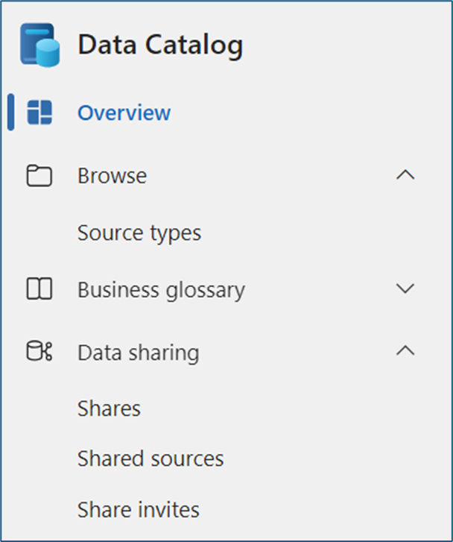The width and height of the screenshot is (453, 542).
Task: Select the Data sharing label
Action: [138, 352]
